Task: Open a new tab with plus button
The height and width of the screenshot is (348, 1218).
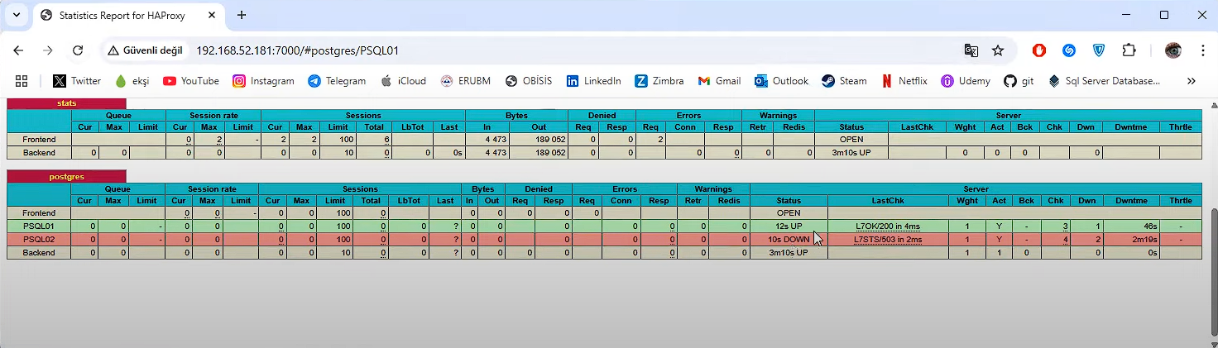Action: 242,15
